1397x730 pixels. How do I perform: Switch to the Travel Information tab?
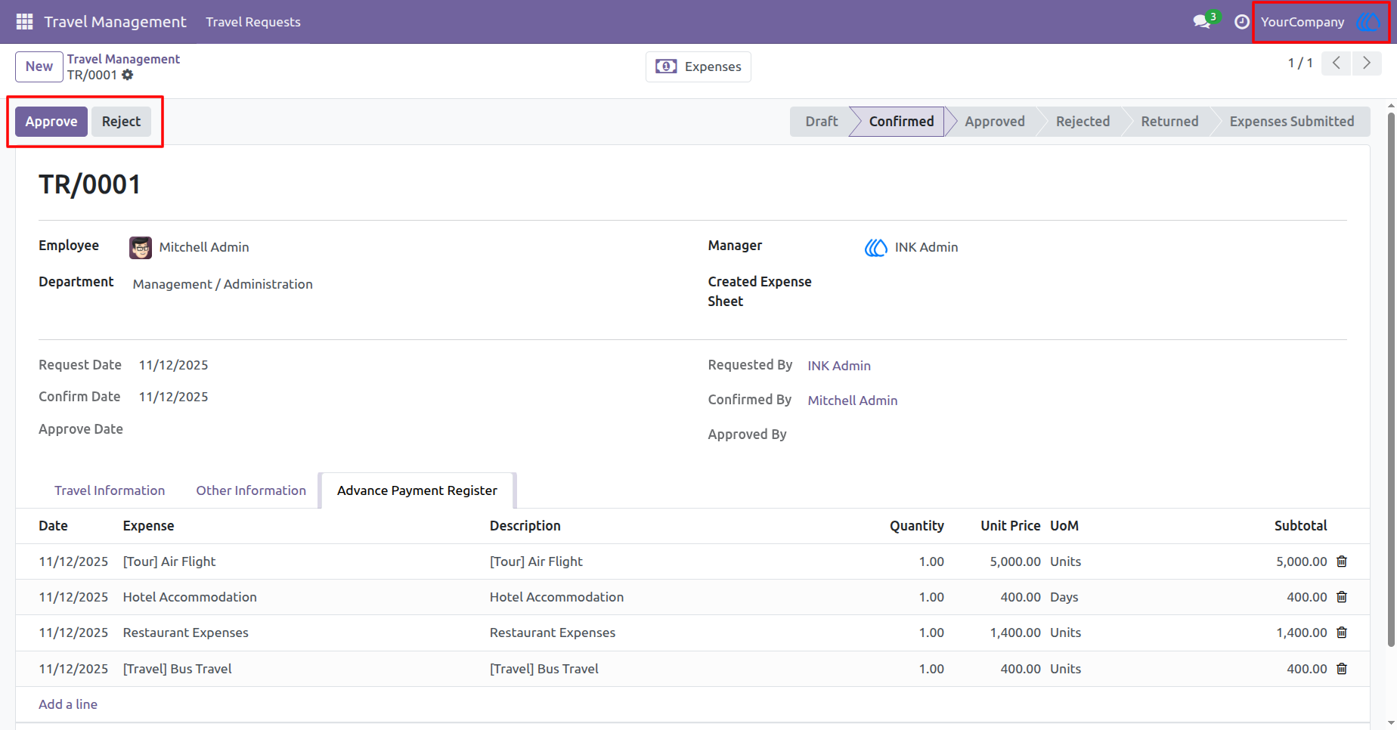pyautogui.click(x=110, y=490)
